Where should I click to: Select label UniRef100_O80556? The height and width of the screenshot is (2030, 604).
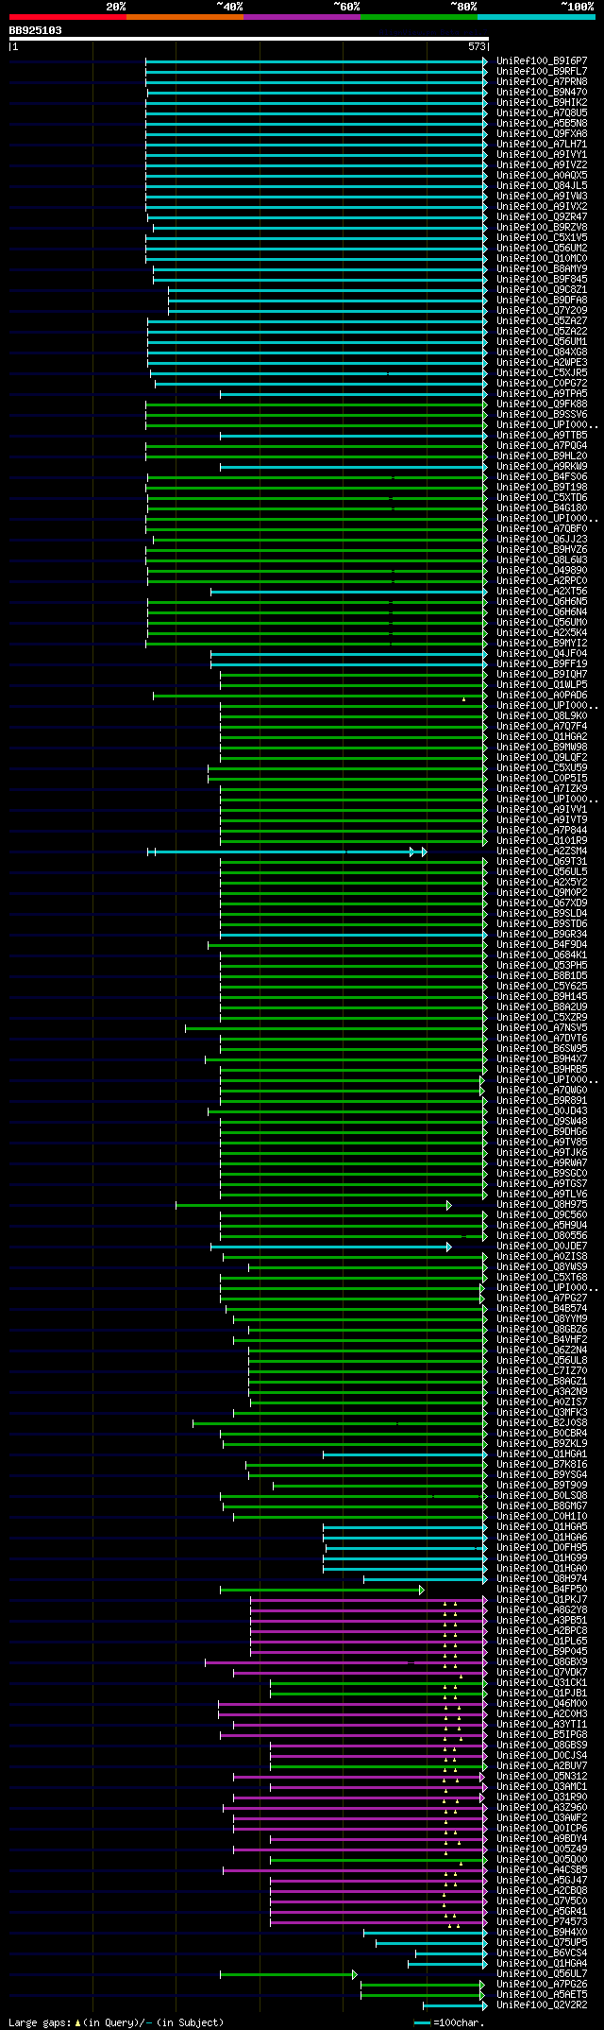click(542, 1235)
